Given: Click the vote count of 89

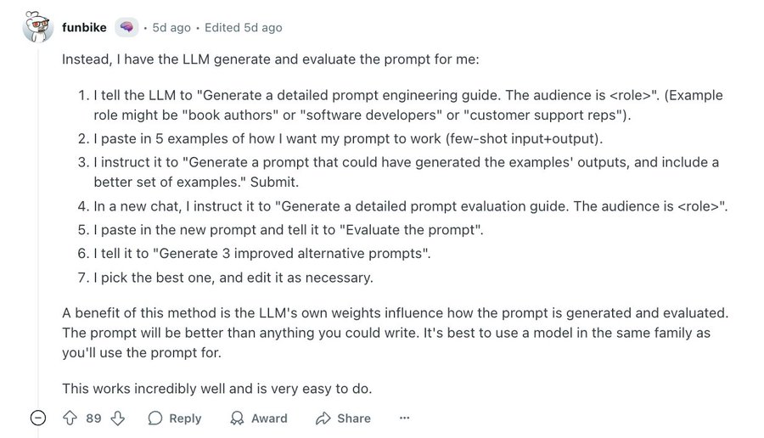Looking at the screenshot, I should coord(93,418).
